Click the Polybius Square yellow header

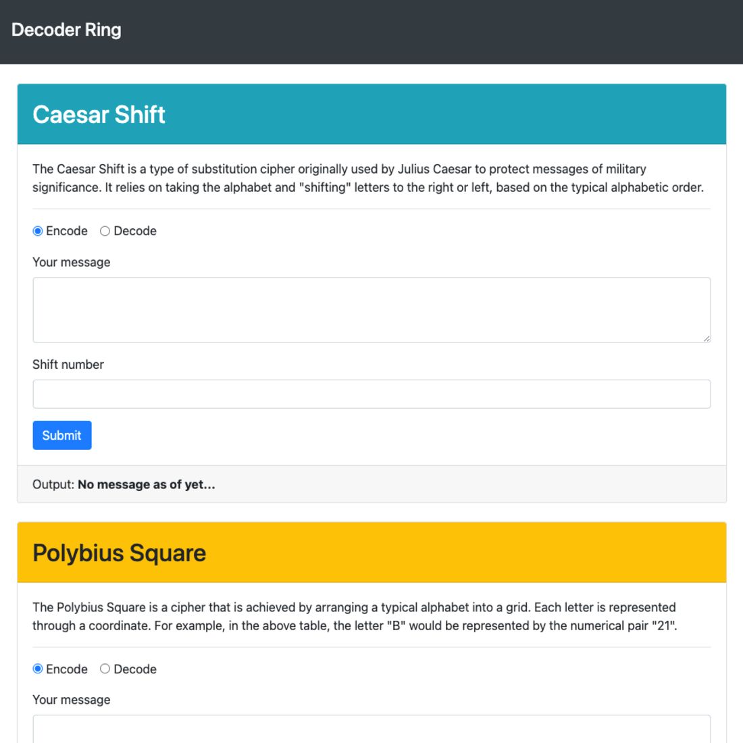tap(371, 553)
